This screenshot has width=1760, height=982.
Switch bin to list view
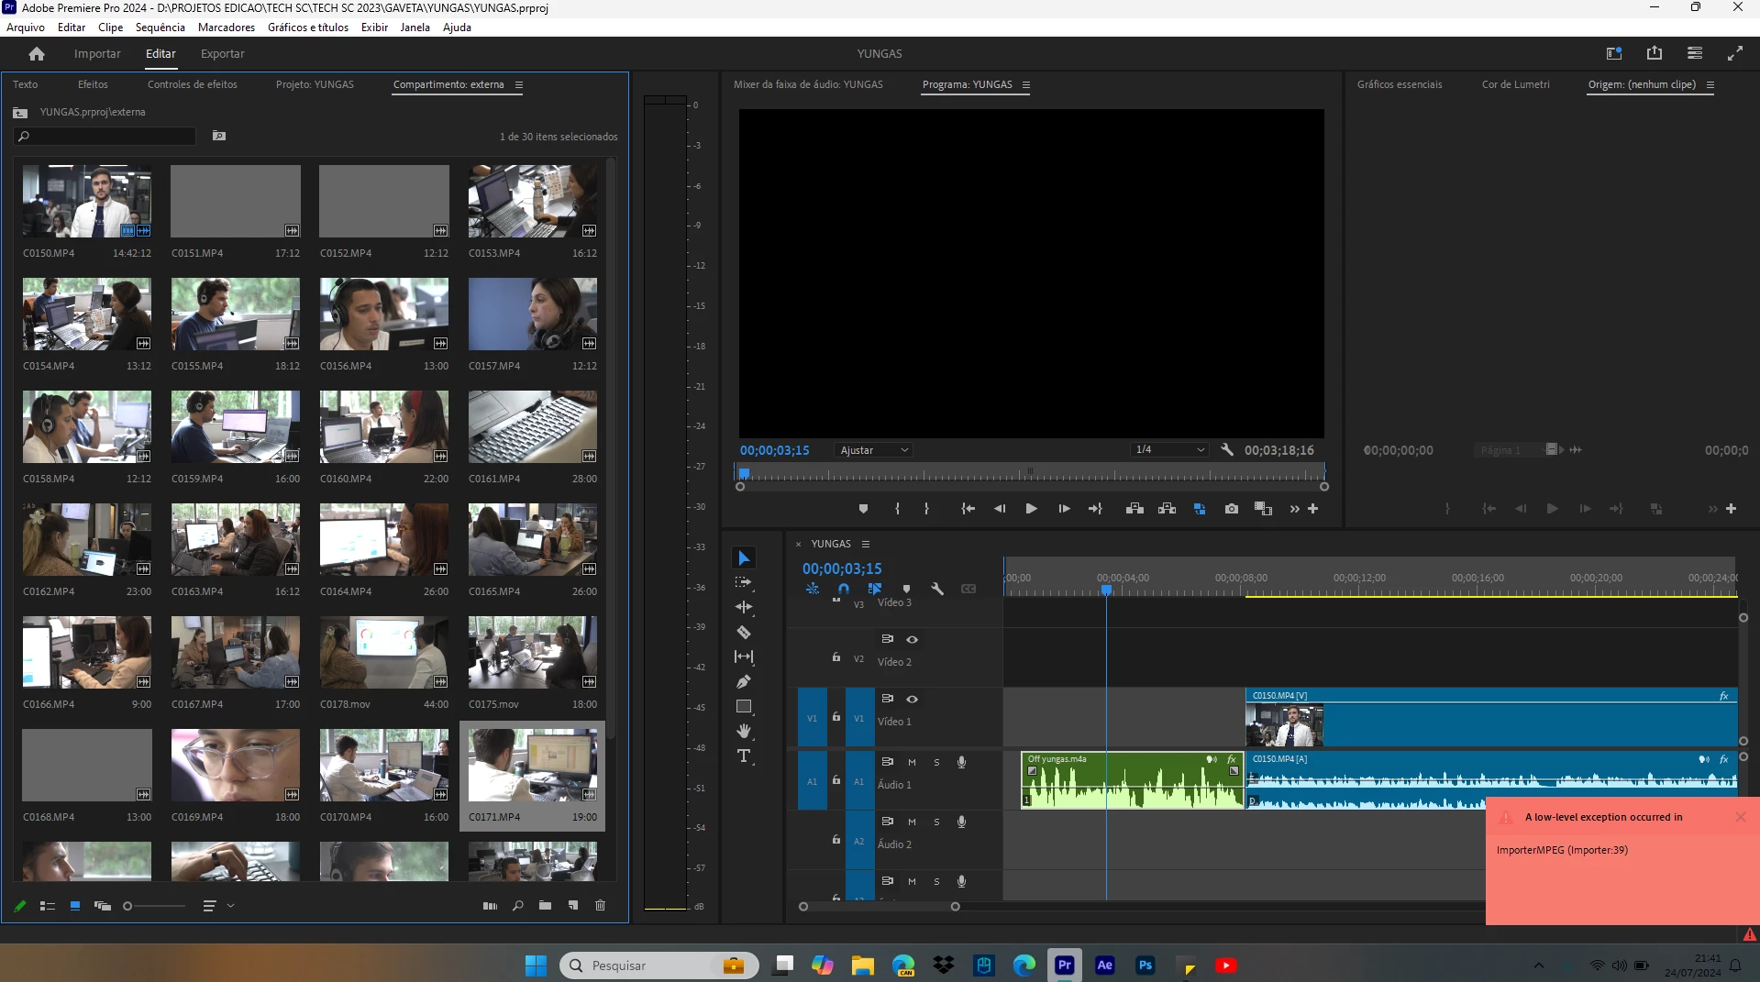pos(48,906)
